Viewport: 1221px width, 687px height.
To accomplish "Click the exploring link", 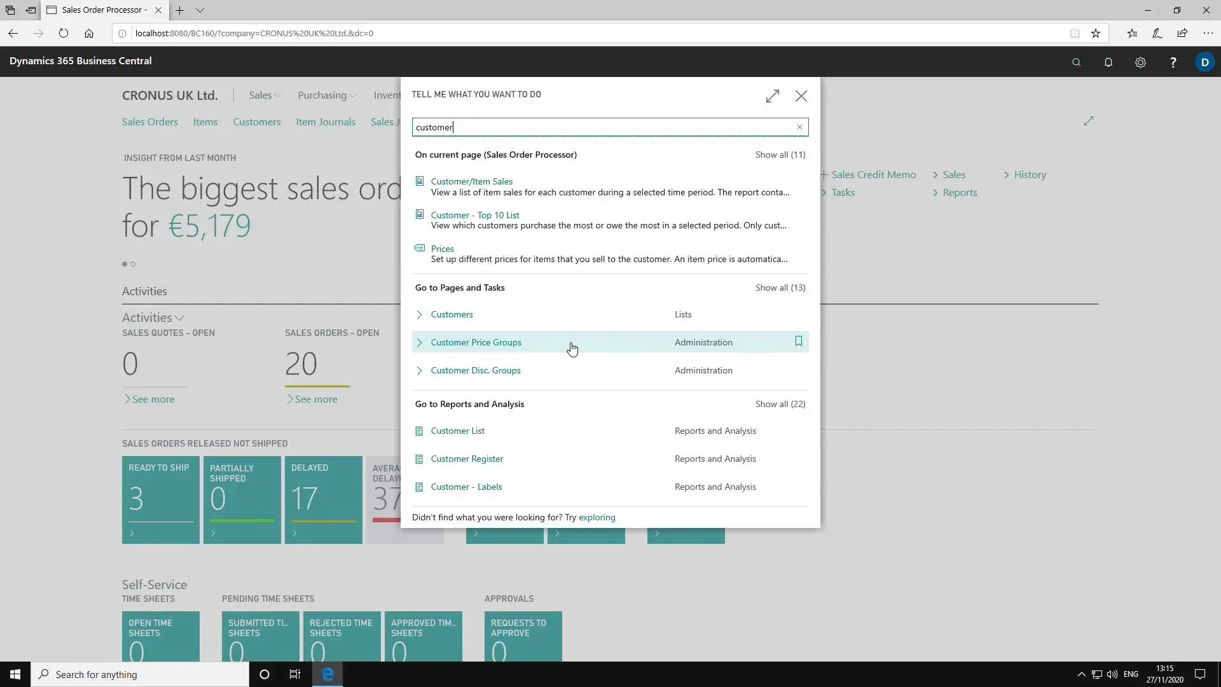I will point(597,518).
